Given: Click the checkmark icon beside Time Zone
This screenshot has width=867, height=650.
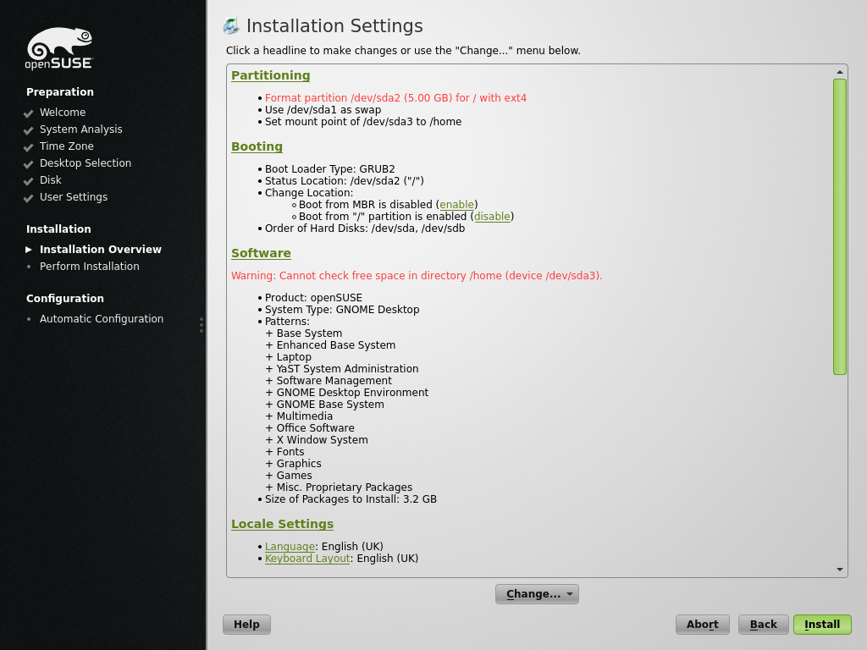Looking at the screenshot, I should tap(29, 147).
